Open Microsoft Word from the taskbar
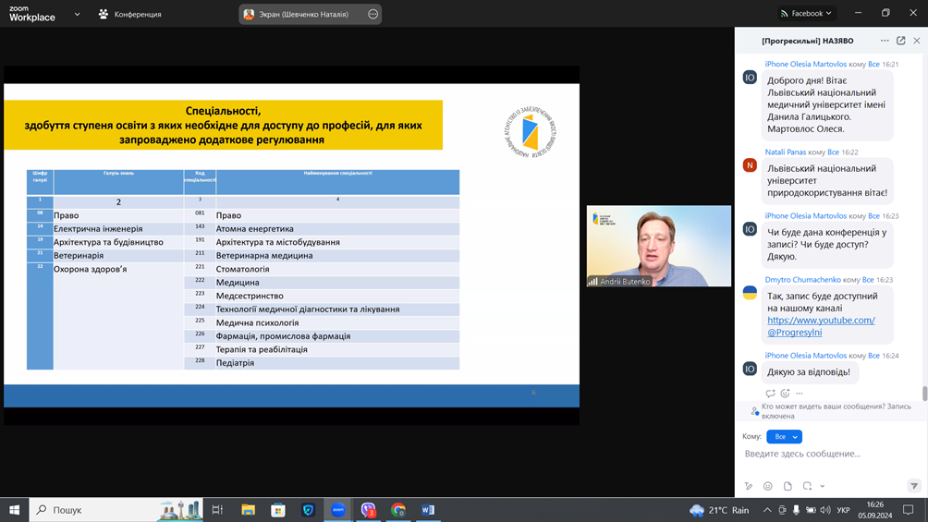Viewport: 928px width, 522px height. (x=428, y=510)
